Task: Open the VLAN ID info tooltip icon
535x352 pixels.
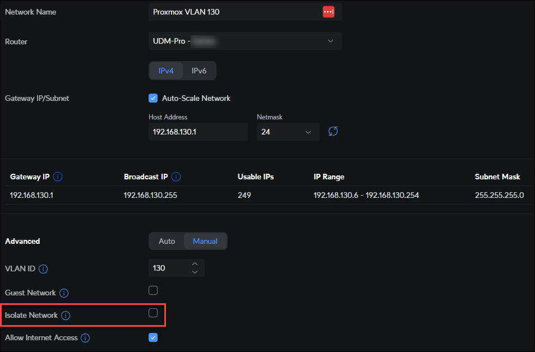Action: point(43,269)
